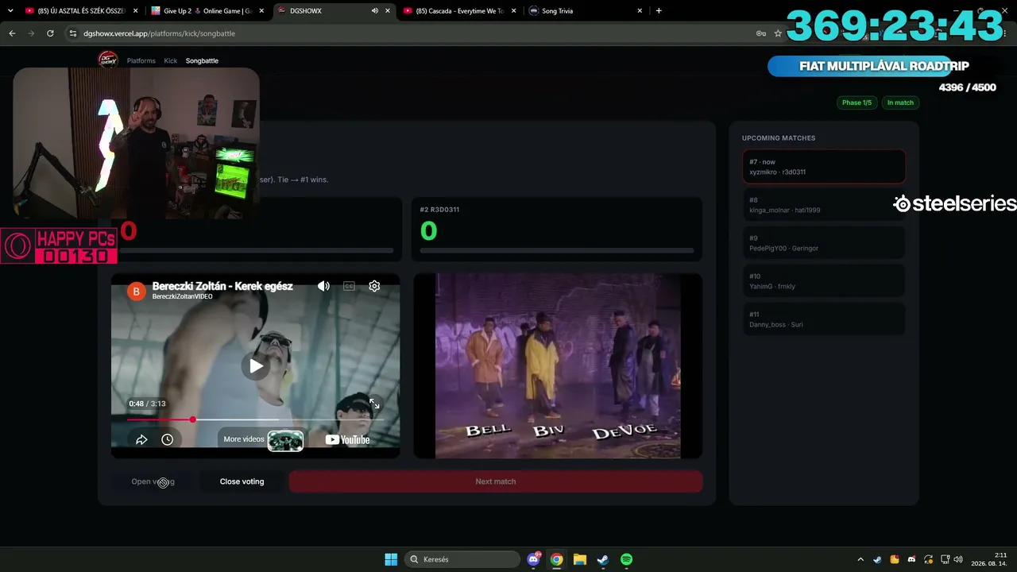View site information icon in address bar
This screenshot has width=1017, height=572.
[x=73, y=33]
